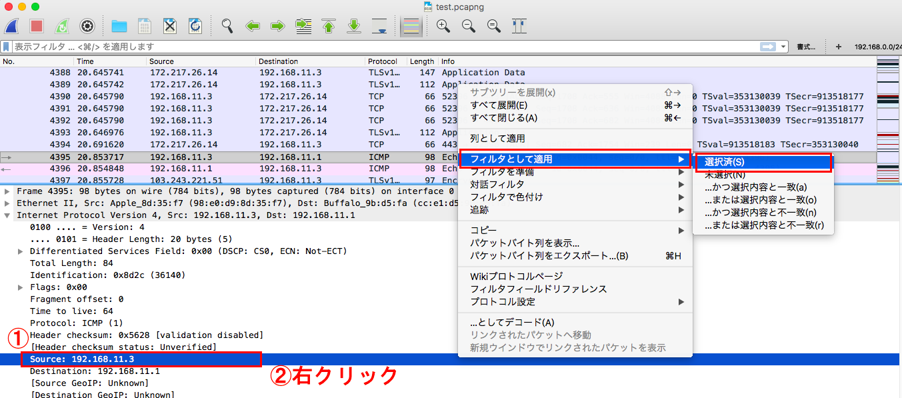Toggle auto-scroll during live capture

click(x=379, y=27)
